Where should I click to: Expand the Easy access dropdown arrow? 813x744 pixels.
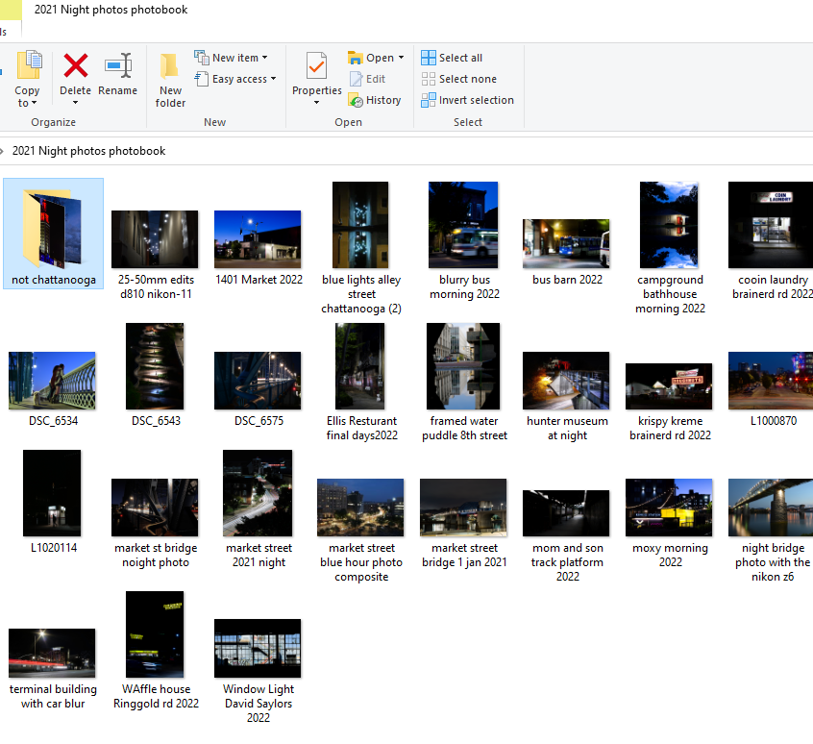[x=273, y=79]
